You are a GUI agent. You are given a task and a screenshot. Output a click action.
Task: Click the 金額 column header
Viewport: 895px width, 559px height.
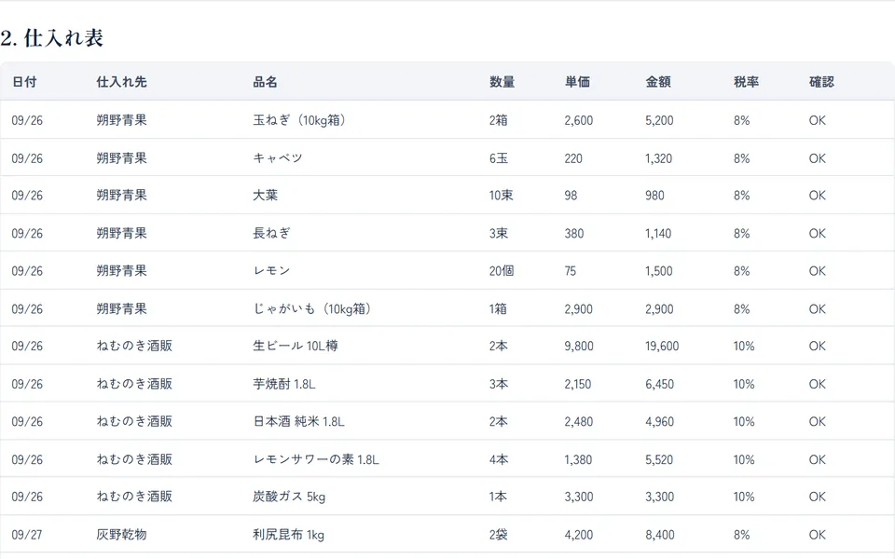(658, 82)
